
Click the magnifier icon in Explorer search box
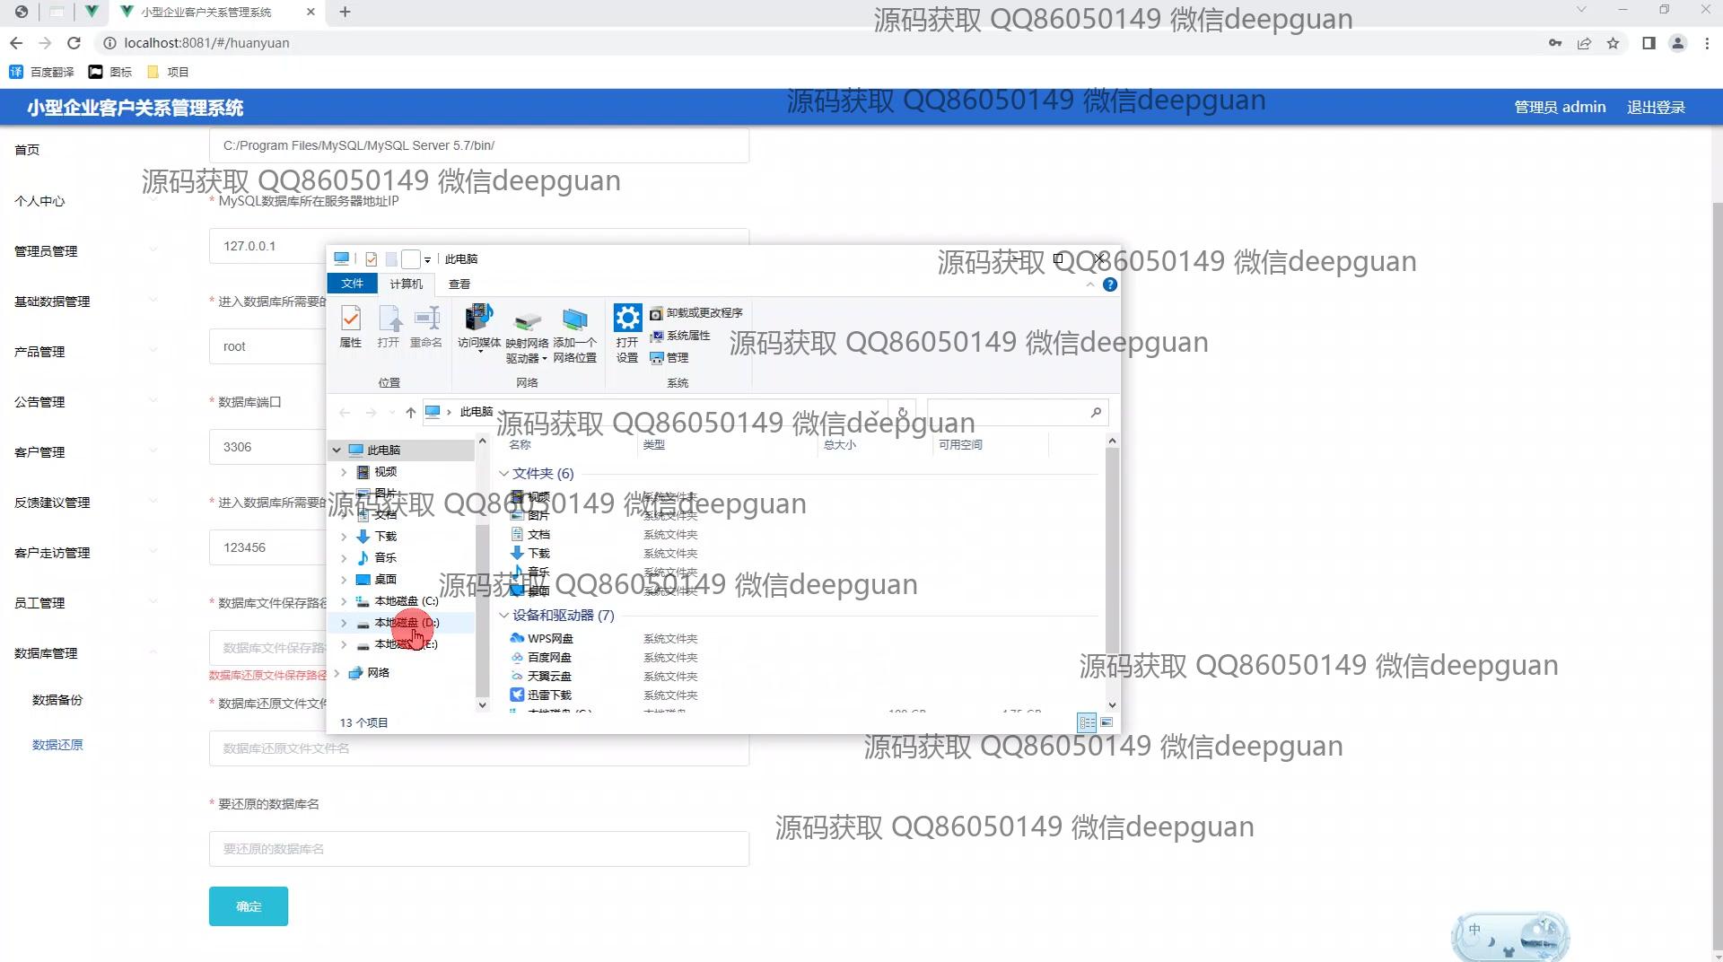tap(1096, 412)
